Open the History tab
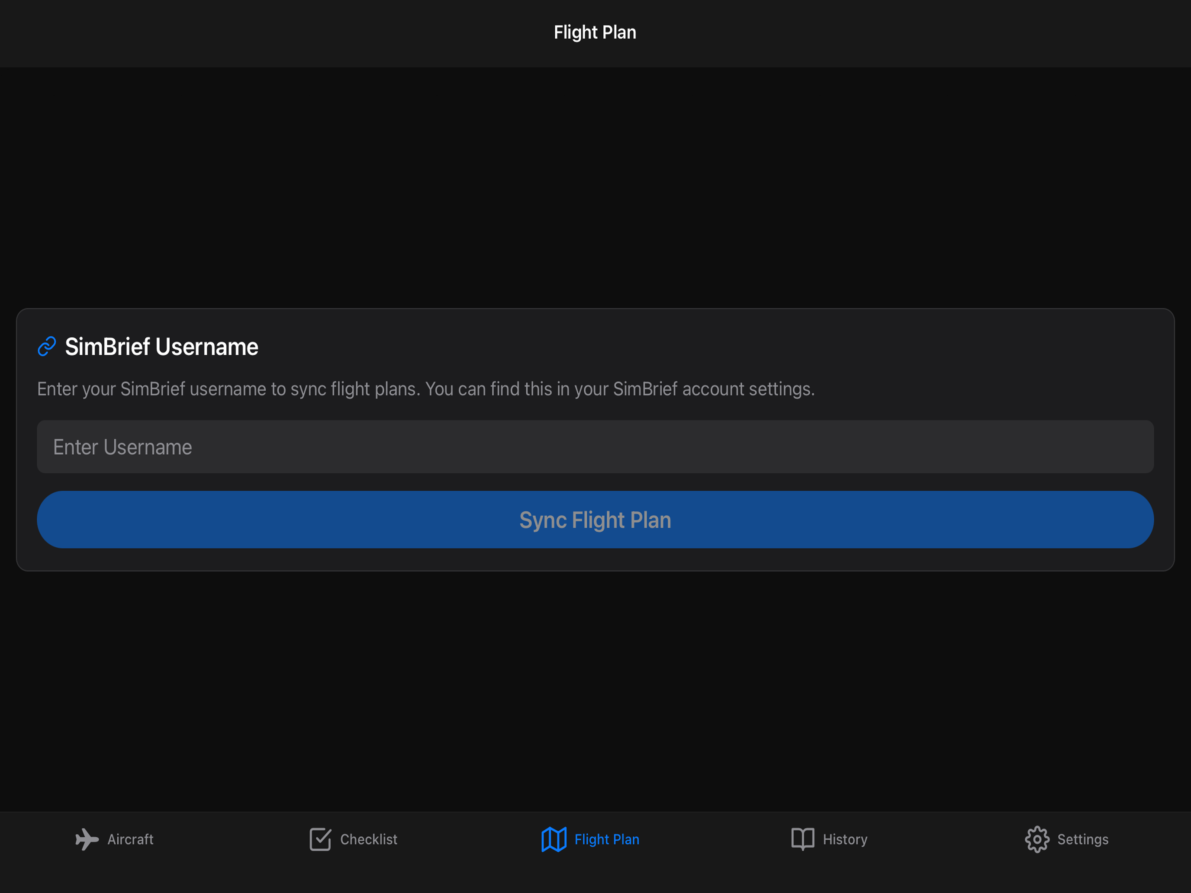 click(829, 839)
